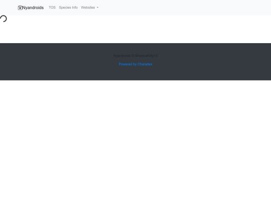Click the footer text Nyandroids © ShadowKitty15
Viewport: 271px width, 203px height.
point(135,56)
